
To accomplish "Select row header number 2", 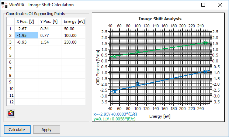I will pos(11,35).
